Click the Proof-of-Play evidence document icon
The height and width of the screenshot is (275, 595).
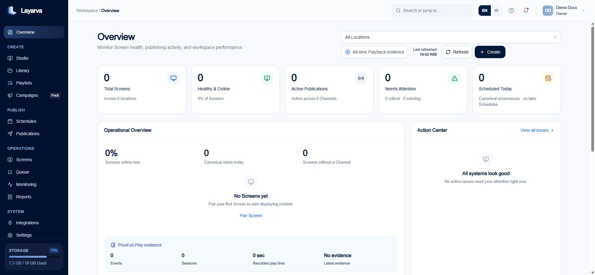pos(113,245)
